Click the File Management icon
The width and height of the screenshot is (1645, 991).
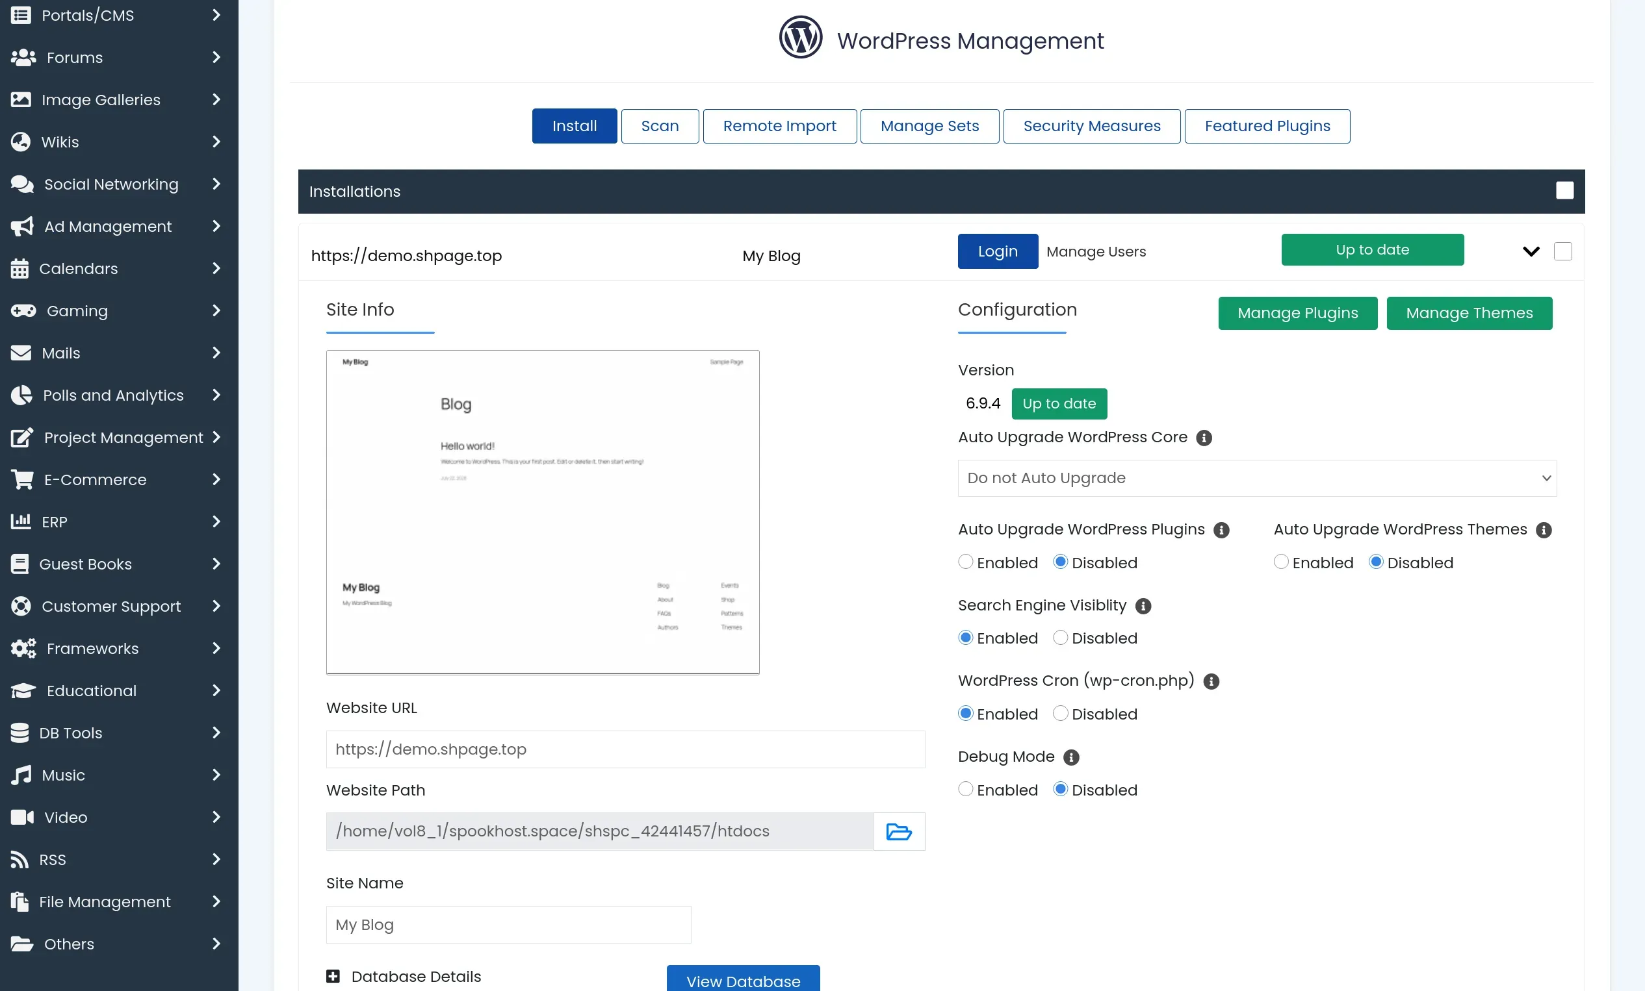[19, 901]
